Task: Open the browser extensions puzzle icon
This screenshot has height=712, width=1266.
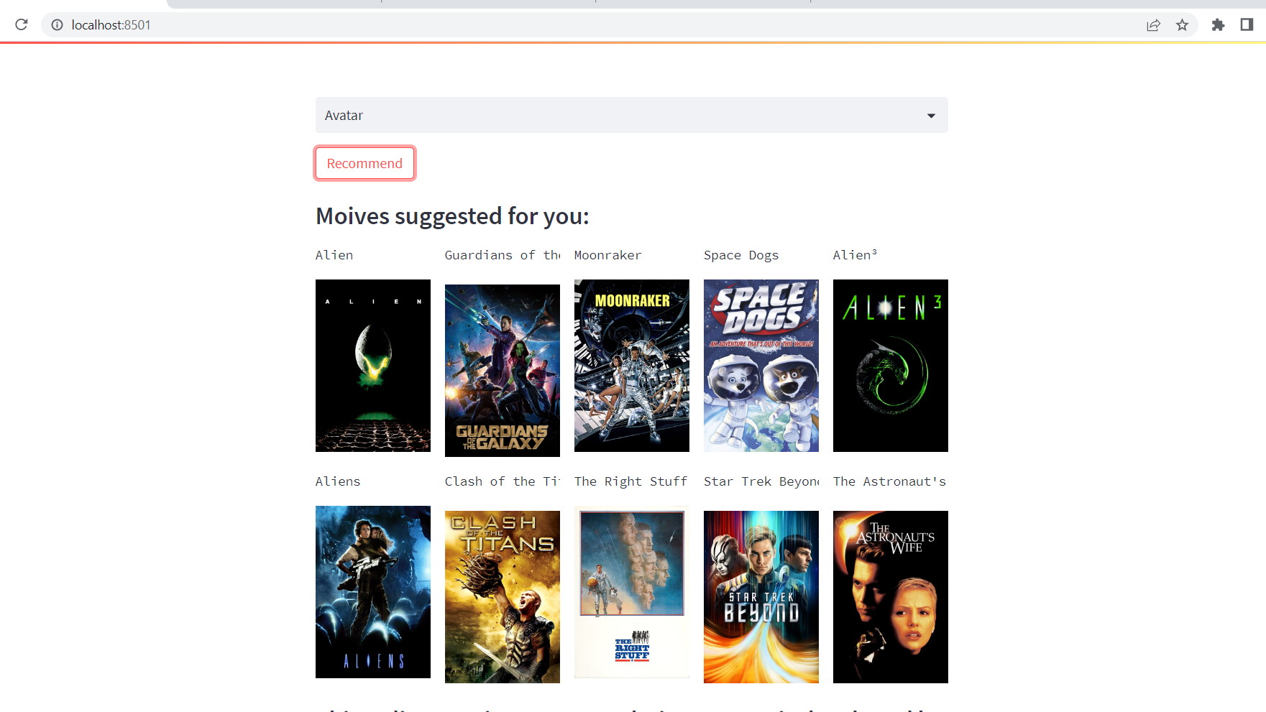Action: (1218, 25)
